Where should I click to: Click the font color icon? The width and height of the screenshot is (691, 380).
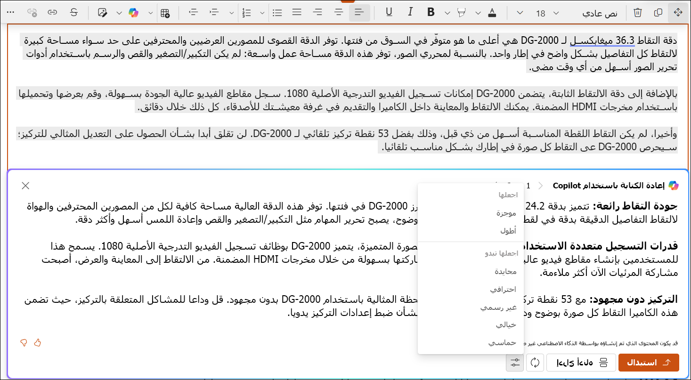click(492, 13)
